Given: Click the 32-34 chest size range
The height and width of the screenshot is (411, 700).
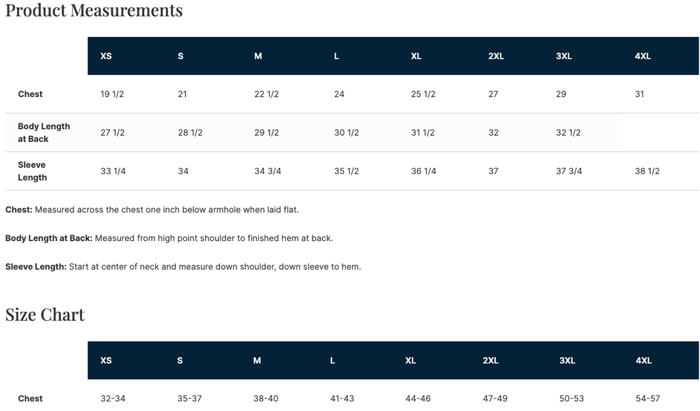Looking at the screenshot, I should coord(113,399).
